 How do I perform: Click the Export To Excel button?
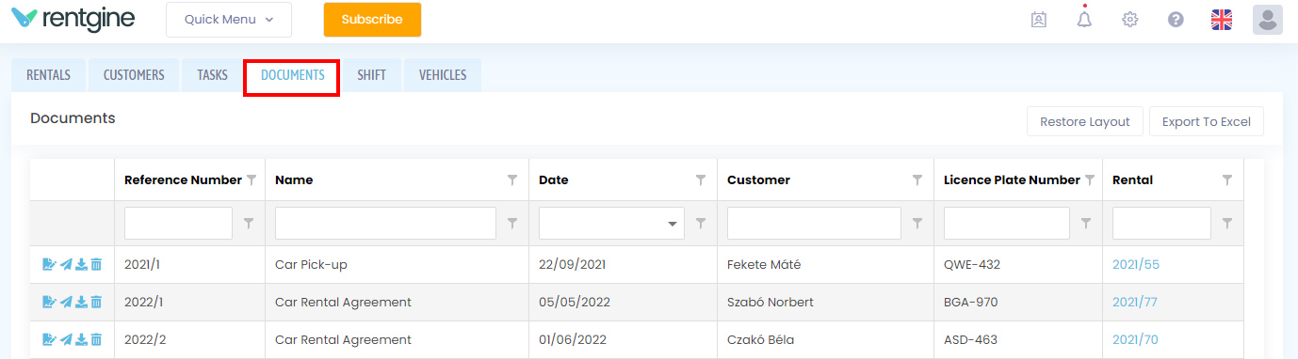point(1207,121)
